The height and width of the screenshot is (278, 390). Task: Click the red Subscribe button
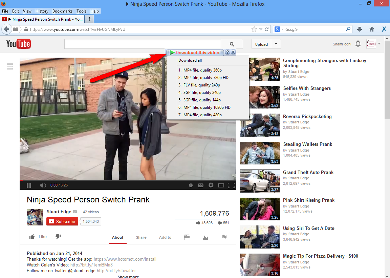[62, 221]
